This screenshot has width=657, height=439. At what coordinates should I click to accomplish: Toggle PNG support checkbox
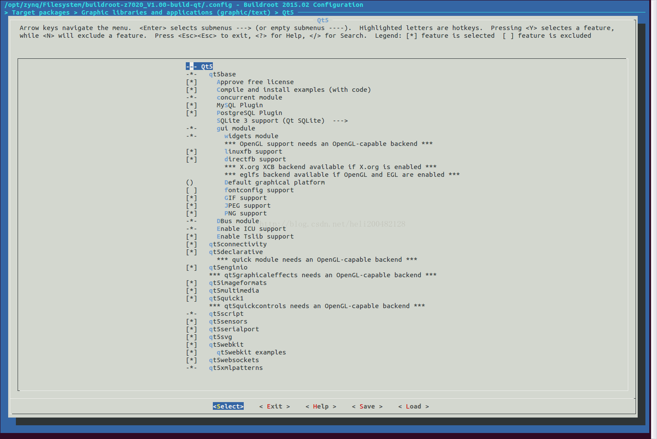[x=191, y=213]
